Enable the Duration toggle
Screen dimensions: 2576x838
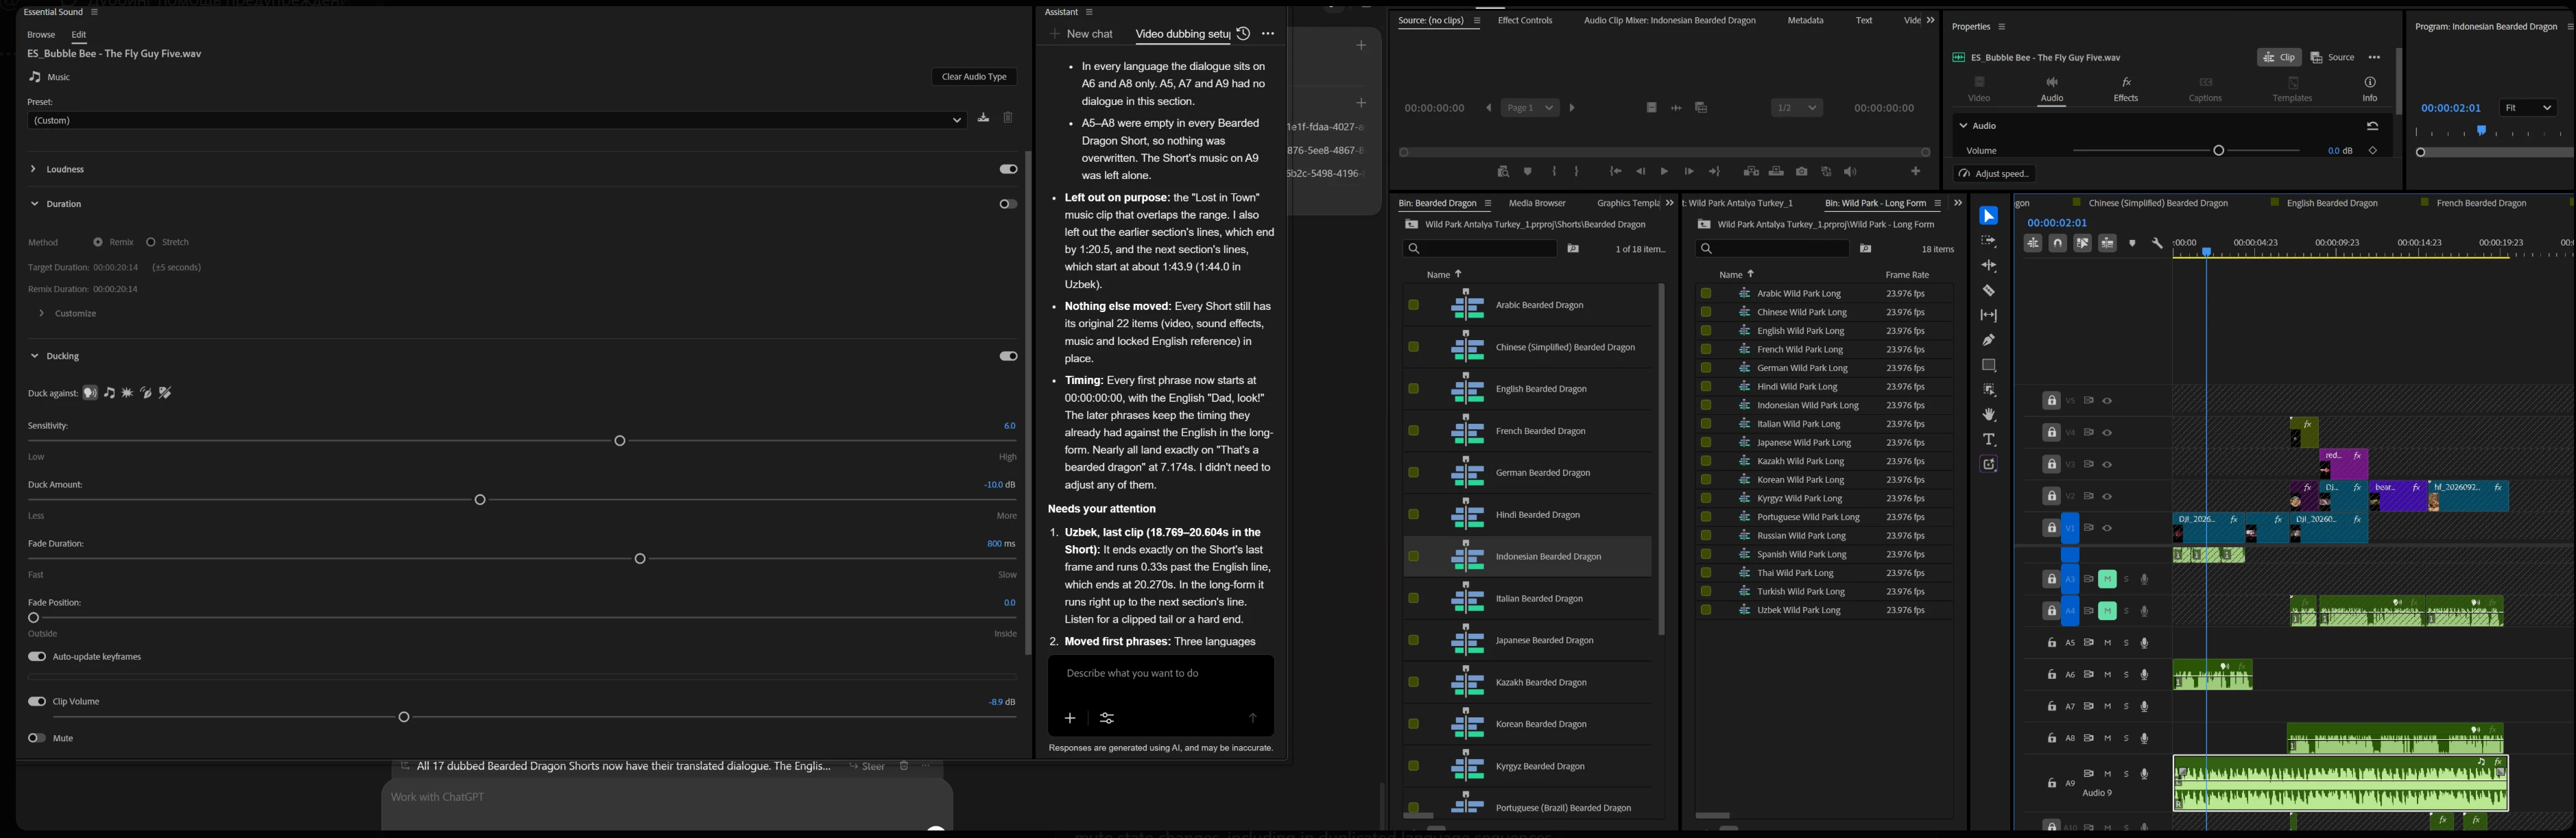point(1008,204)
